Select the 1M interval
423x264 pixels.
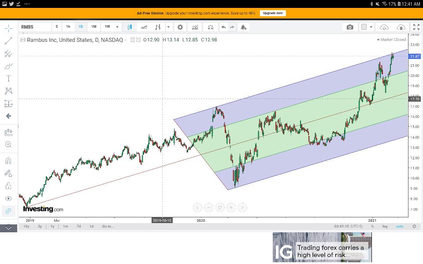93,27
